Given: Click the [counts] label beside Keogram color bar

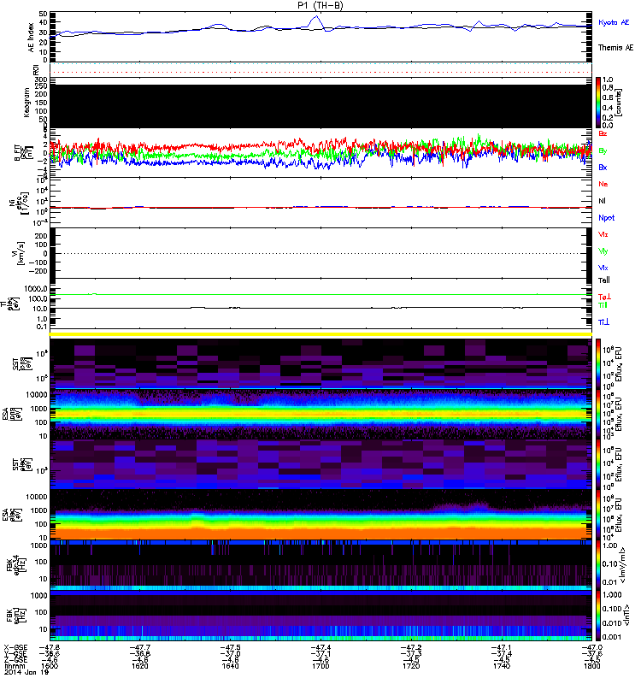Looking at the screenshot, I should click(x=619, y=103).
